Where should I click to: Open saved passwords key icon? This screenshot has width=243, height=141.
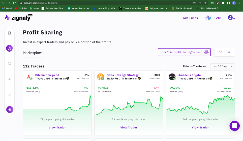click(194, 3)
